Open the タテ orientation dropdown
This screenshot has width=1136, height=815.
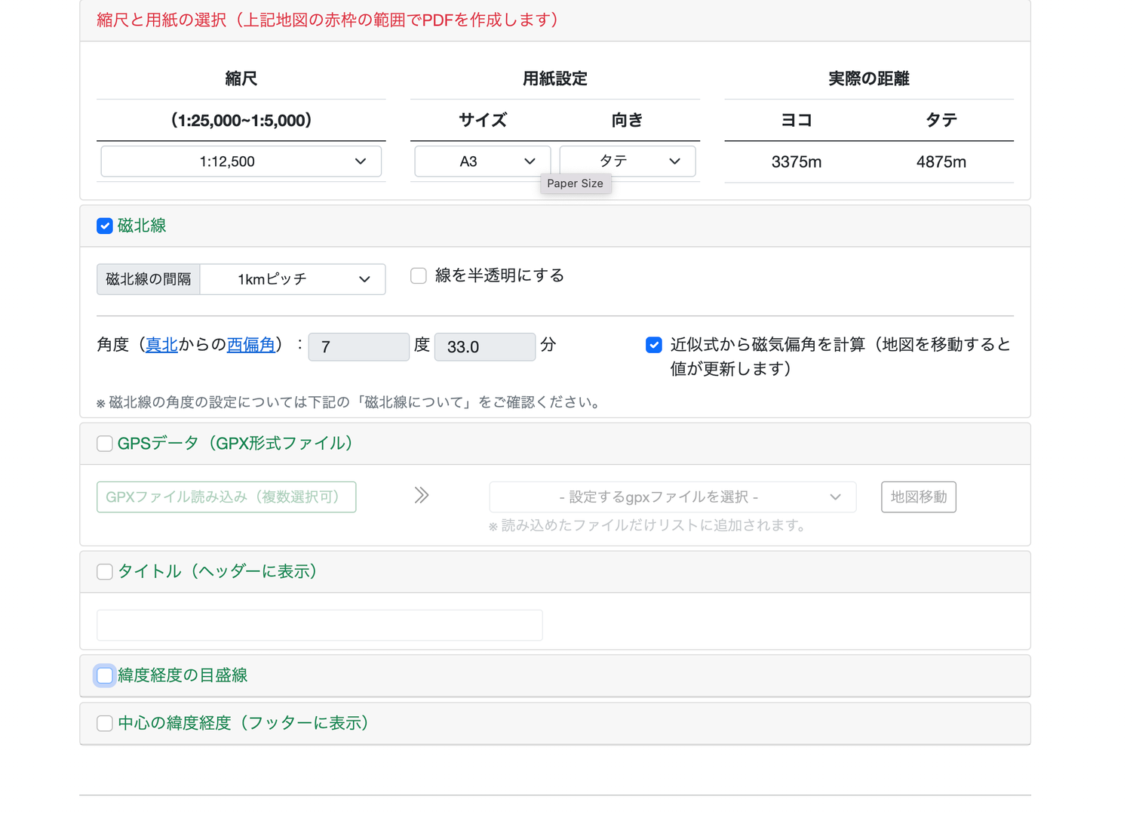pos(627,161)
